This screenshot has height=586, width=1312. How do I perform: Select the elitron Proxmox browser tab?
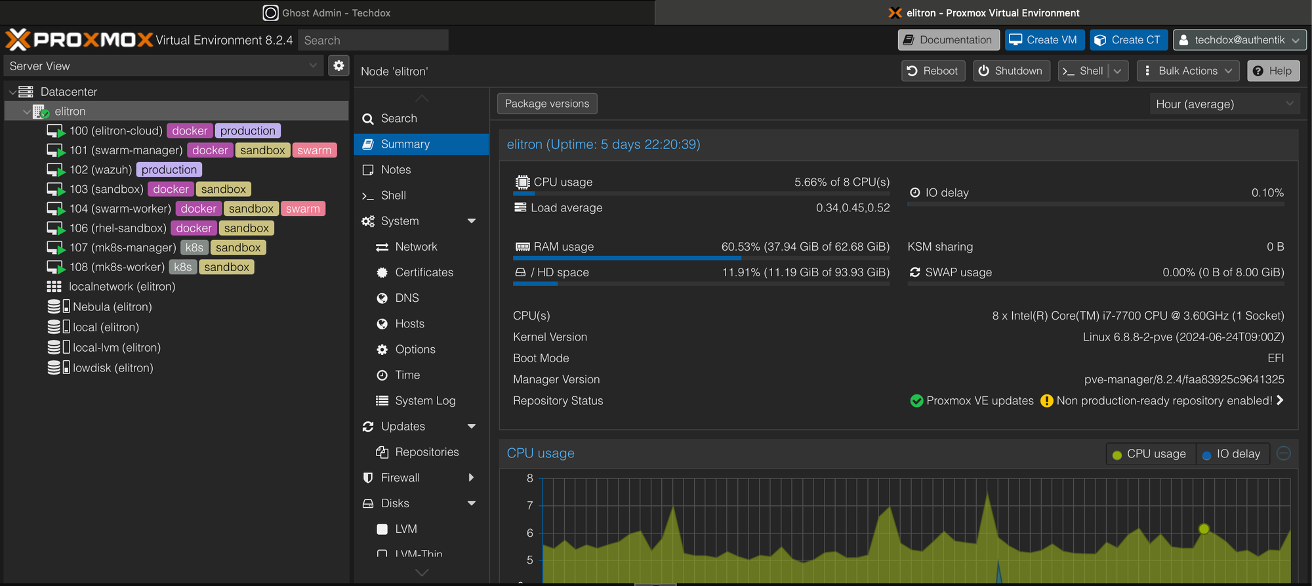click(983, 12)
